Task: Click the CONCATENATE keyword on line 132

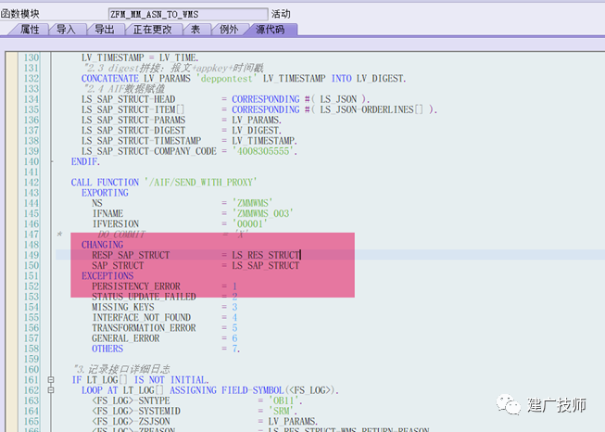Action: 110,79
